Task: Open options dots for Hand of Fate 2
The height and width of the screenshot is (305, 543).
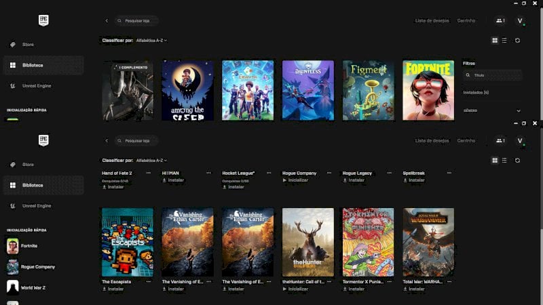Action: coord(148,173)
